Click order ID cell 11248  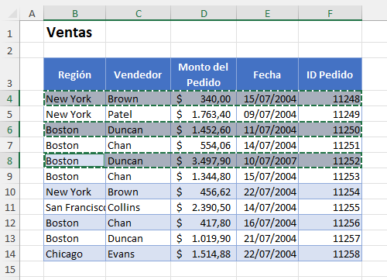[x=330, y=99]
